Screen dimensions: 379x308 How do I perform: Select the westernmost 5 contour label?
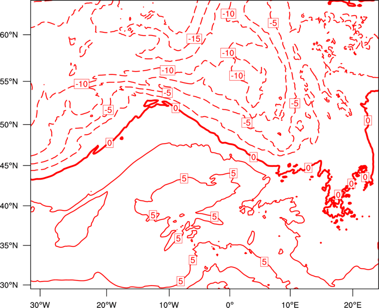[x=153, y=215]
